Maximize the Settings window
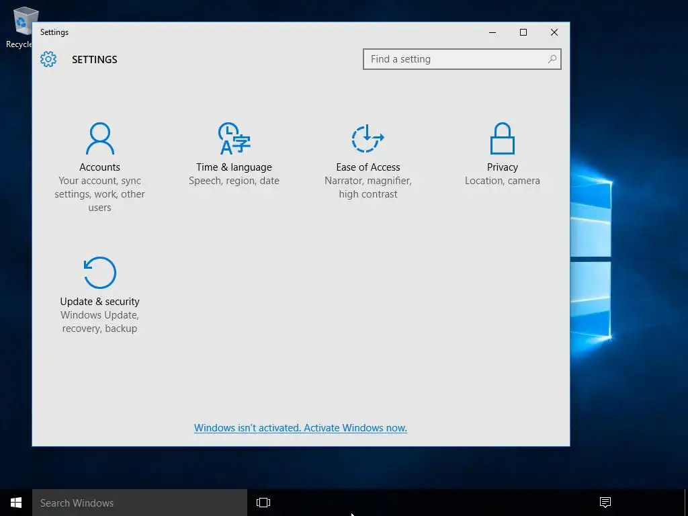 pyautogui.click(x=523, y=32)
